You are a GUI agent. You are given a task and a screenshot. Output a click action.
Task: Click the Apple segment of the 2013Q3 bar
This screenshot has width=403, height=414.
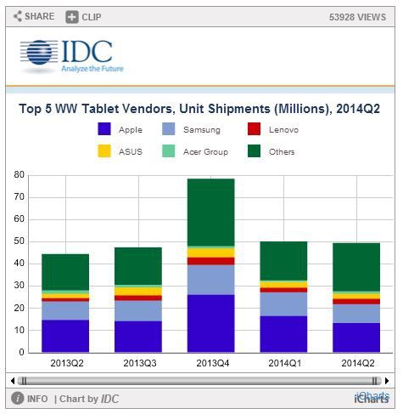tap(138, 337)
